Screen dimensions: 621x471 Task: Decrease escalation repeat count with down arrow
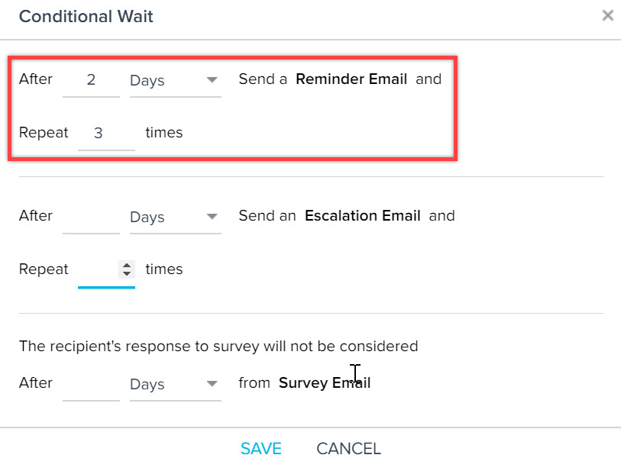click(x=127, y=273)
